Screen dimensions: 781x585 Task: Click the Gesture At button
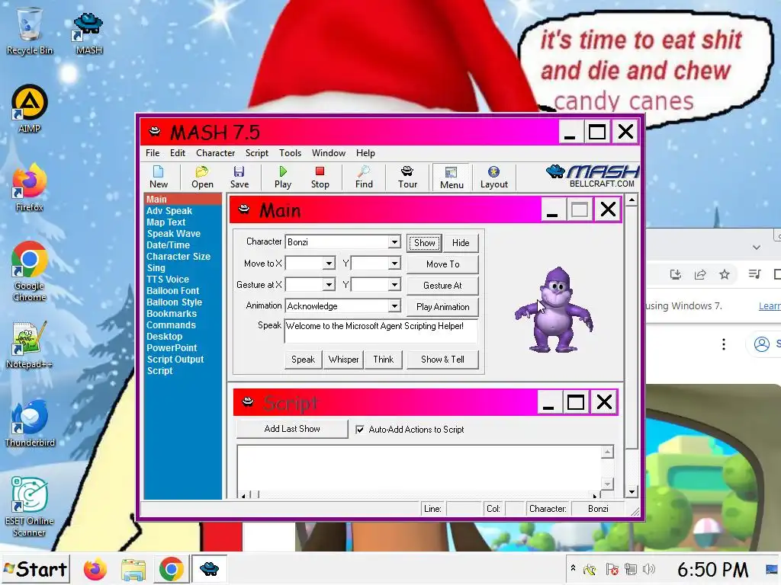click(x=443, y=286)
